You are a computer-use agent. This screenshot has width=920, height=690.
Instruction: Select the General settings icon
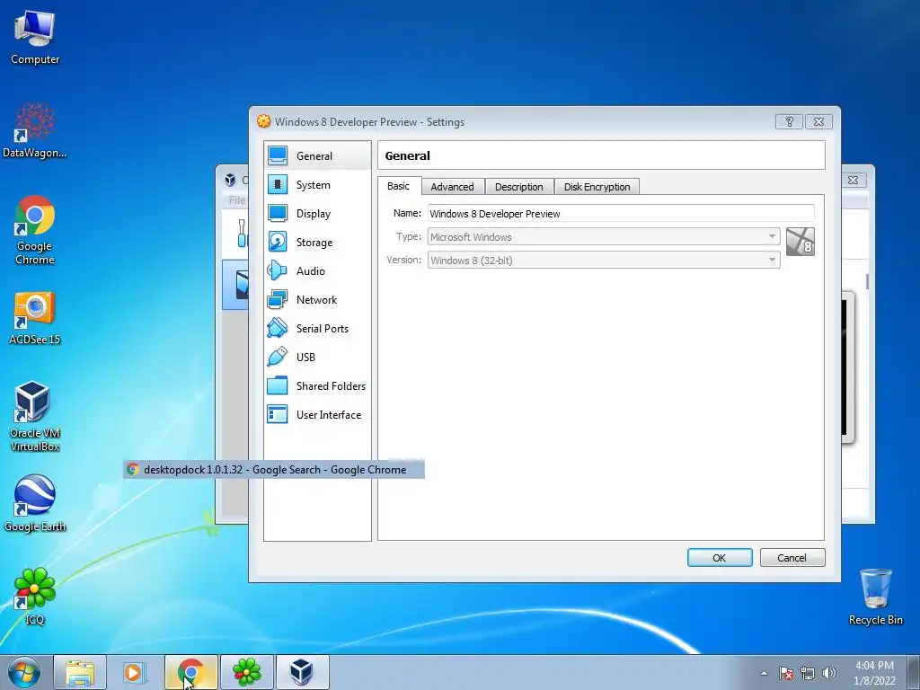278,155
